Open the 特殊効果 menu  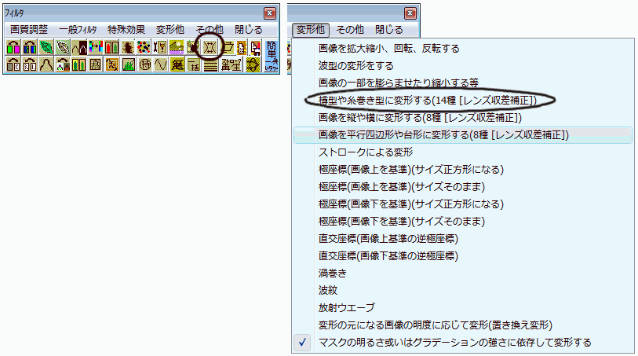(x=126, y=29)
